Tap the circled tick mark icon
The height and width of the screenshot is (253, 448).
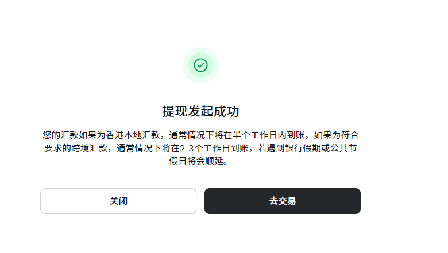click(x=200, y=65)
